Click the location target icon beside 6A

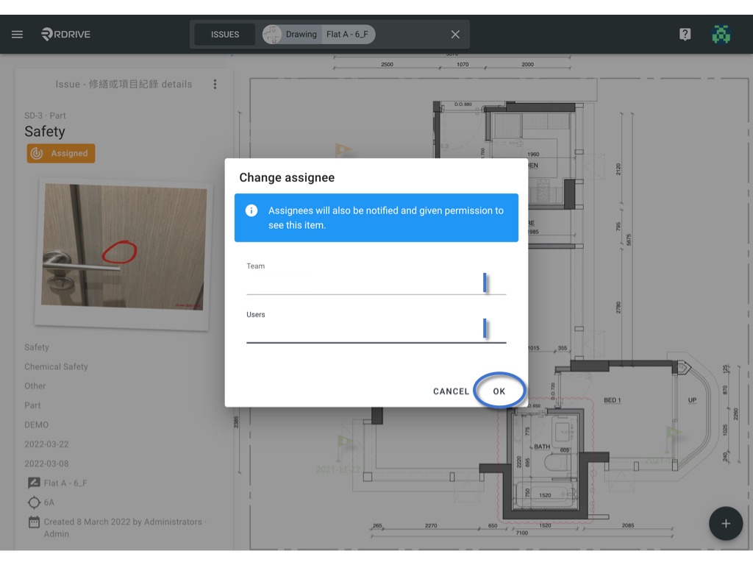(34, 502)
